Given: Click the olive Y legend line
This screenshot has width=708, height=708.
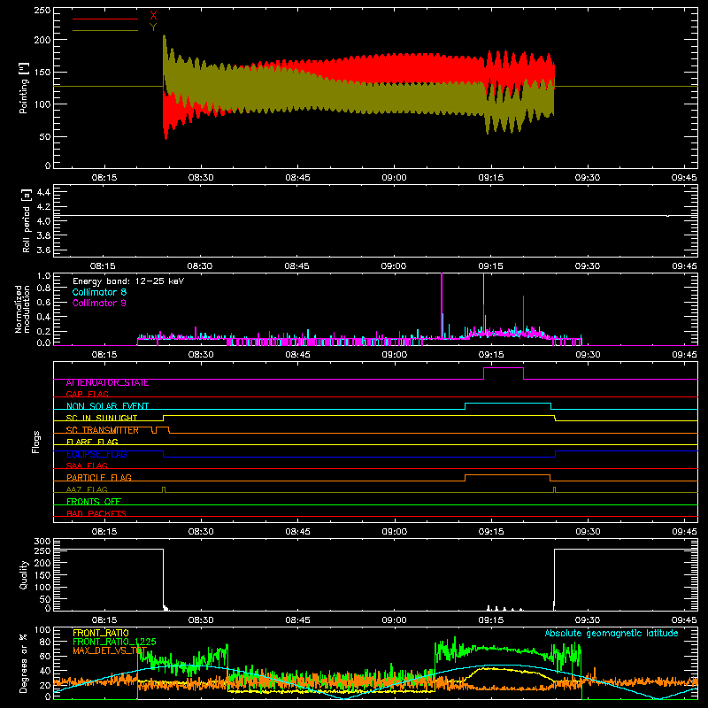Looking at the screenshot, I should pyautogui.click(x=105, y=31).
